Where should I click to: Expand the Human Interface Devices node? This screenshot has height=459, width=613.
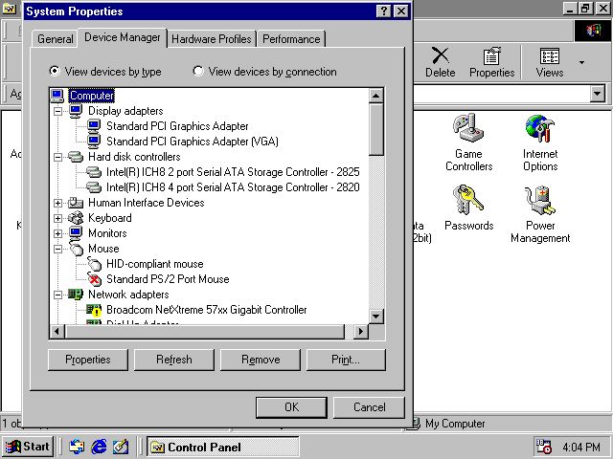58,203
